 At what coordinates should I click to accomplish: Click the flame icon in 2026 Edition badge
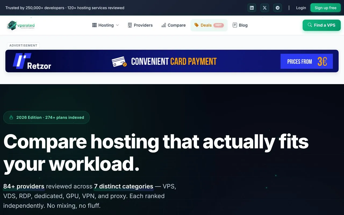pos(11,117)
